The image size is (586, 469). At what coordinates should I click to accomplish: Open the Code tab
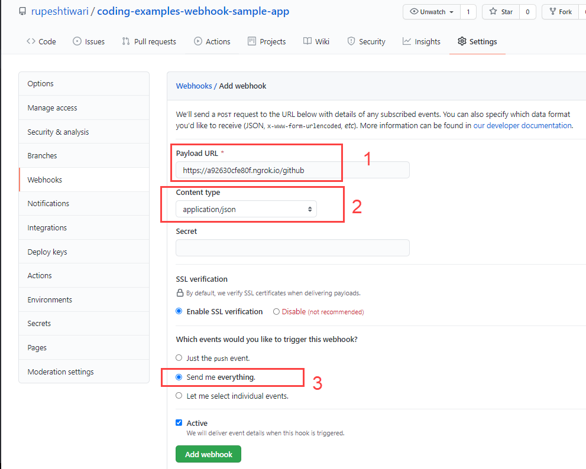pos(41,41)
